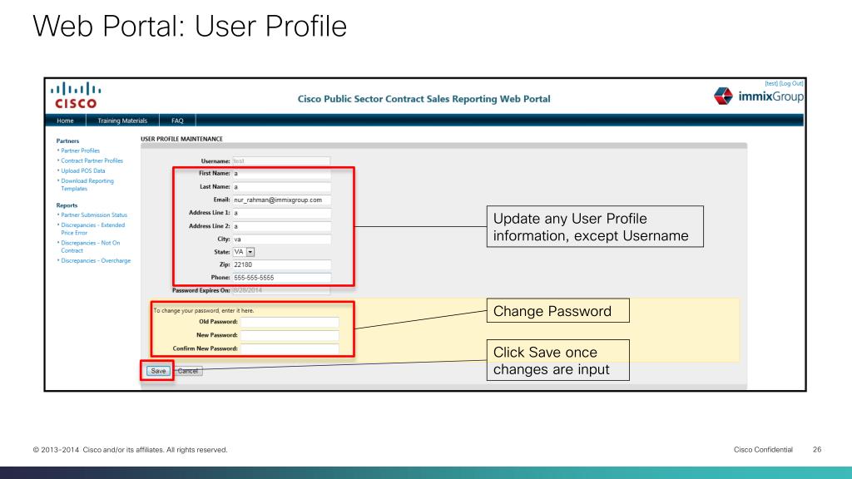Image resolution: width=852 pixels, height=479 pixels.
Task: Click the Zip field
Action: pyautogui.click(x=281, y=264)
